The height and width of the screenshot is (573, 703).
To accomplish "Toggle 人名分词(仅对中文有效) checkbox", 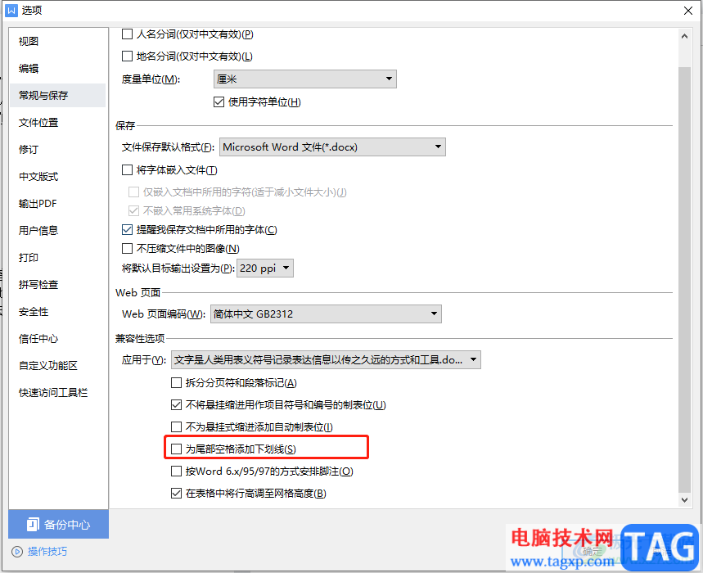I will pyautogui.click(x=128, y=34).
